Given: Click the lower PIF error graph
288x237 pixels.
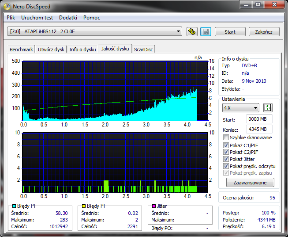Looking at the screenshot, I should pos(115,163).
